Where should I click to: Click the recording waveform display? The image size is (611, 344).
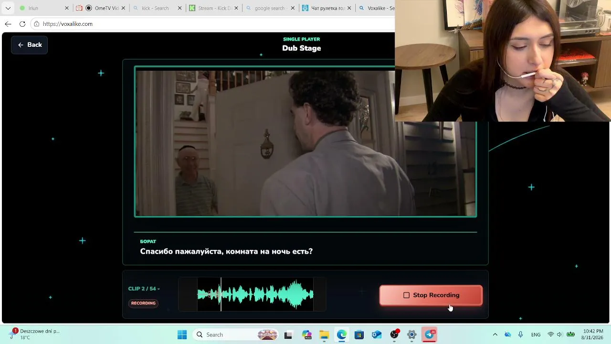pos(252,294)
